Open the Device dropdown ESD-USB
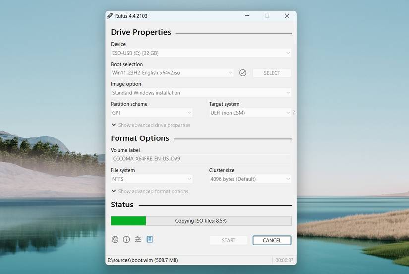 click(x=201, y=53)
